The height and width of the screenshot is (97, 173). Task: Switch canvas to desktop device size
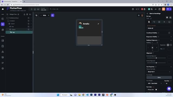[38, 9]
